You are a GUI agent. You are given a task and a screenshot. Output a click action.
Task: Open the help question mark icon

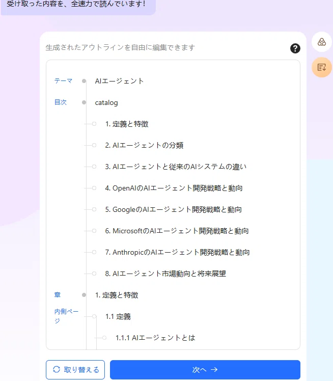coord(295,48)
